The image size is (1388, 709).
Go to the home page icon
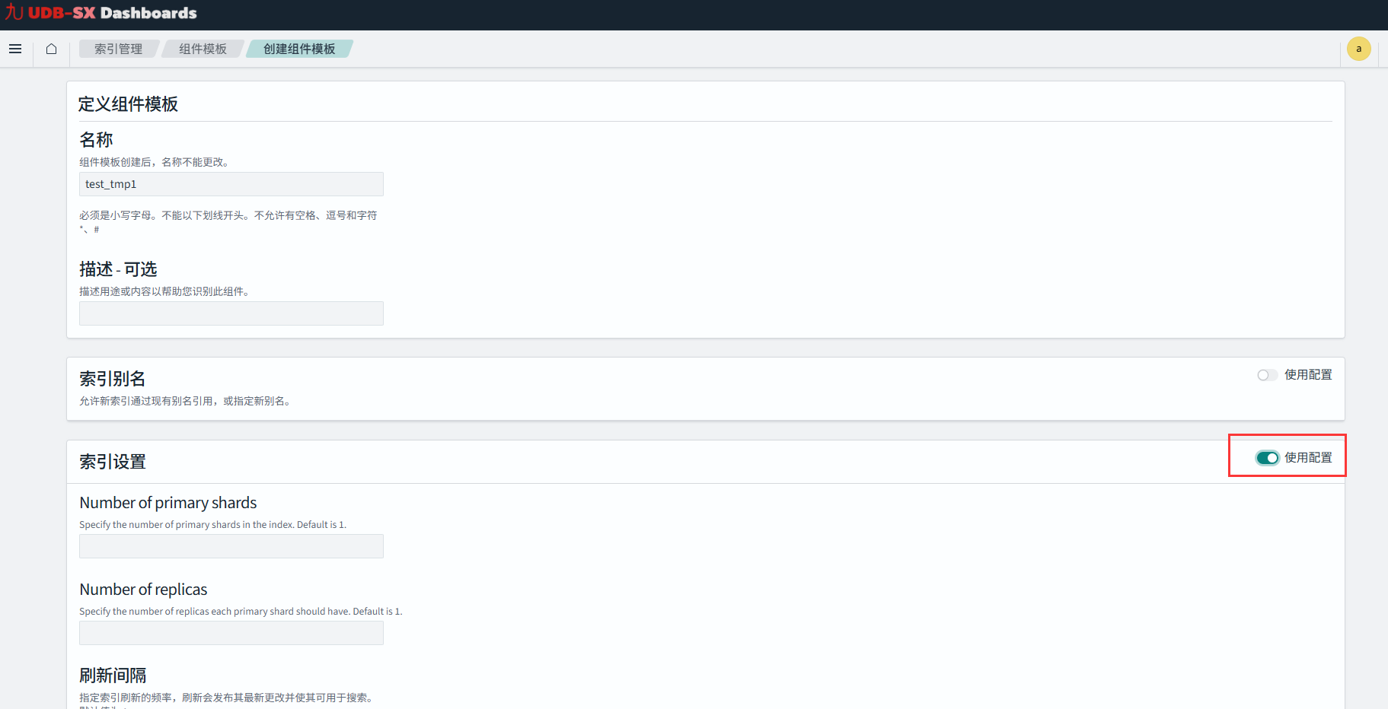(51, 49)
